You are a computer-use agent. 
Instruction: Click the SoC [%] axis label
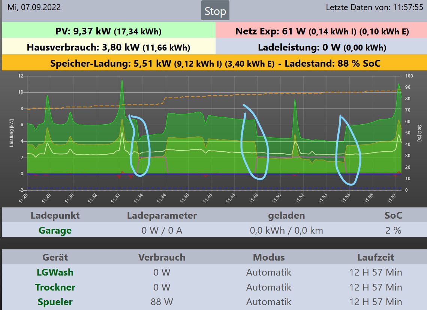[x=420, y=133]
